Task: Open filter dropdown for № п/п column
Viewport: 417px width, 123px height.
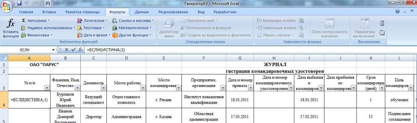Action: [47, 88]
